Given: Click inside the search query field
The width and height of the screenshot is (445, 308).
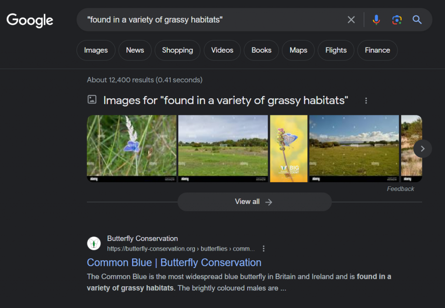Looking at the screenshot, I should [x=209, y=20].
